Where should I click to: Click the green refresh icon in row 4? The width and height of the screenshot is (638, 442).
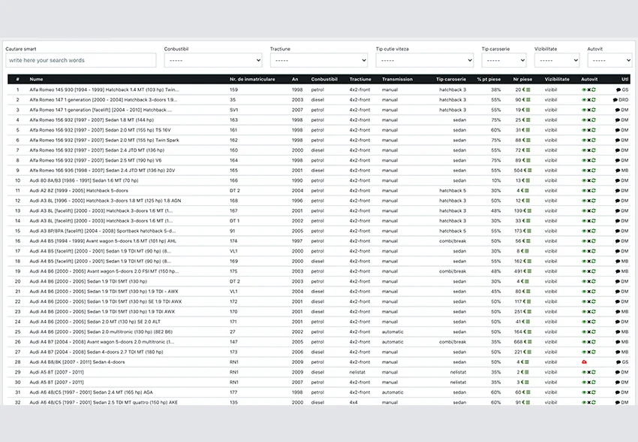pyautogui.click(x=594, y=120)
